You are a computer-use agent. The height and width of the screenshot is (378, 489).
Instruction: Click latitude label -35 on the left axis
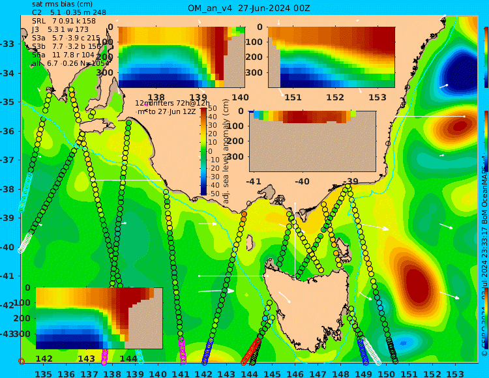click(7, 102)
